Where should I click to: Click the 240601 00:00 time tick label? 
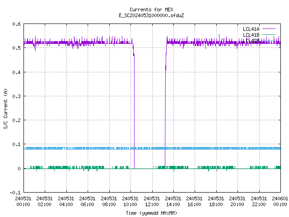(x=280, y=201)
